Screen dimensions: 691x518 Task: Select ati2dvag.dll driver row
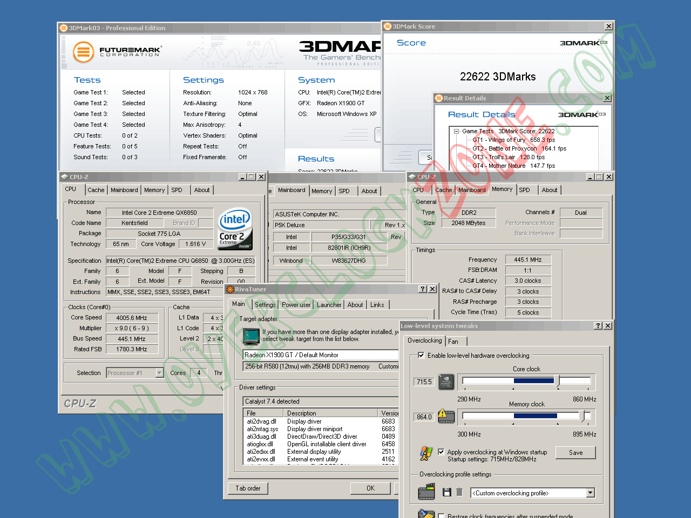(321, 421)
